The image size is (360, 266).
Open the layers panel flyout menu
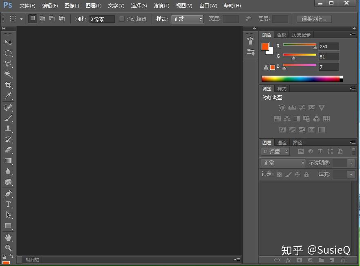353,142
